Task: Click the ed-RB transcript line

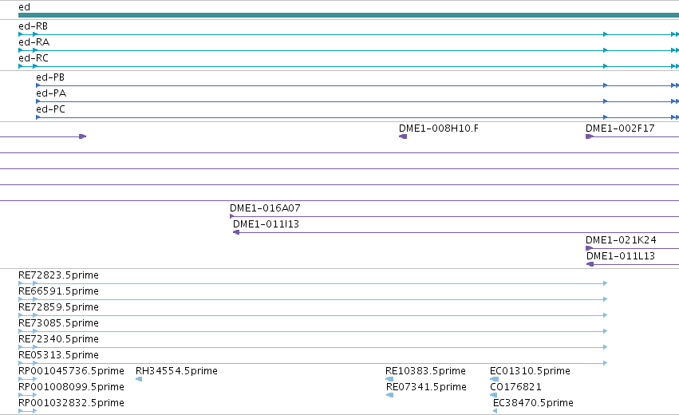Action: tap(349, 34)
